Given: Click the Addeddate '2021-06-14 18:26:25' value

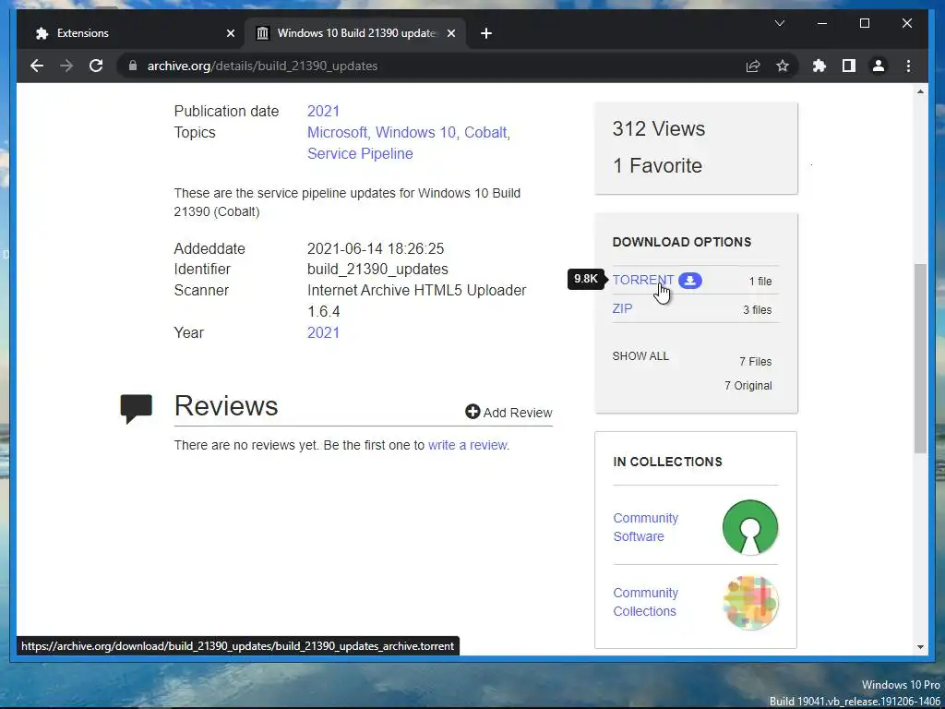Looking at the screenshot, I should click(376, 248).
